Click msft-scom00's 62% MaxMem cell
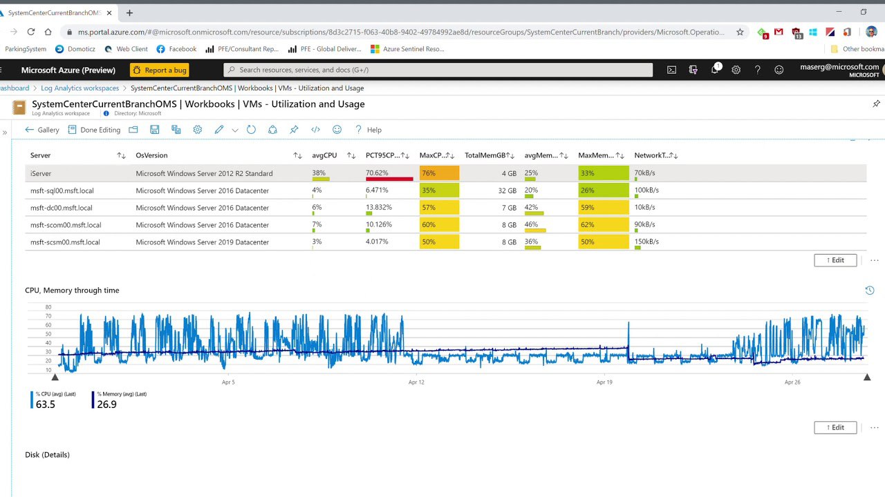The image size is (885, 497). (x=604, y=225)
